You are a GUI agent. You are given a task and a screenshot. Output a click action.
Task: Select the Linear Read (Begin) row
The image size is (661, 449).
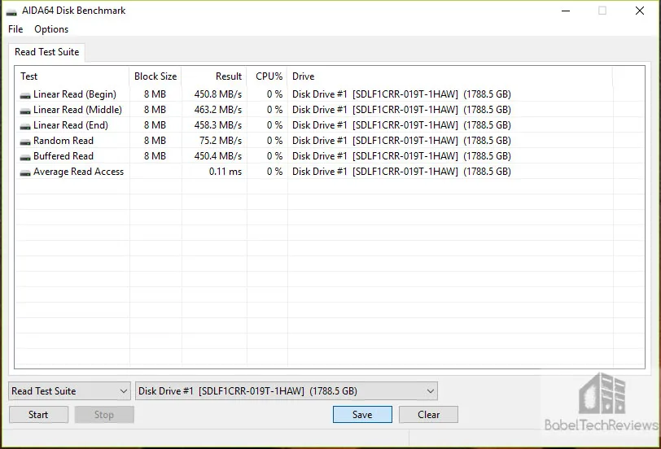tap(330, 94)
